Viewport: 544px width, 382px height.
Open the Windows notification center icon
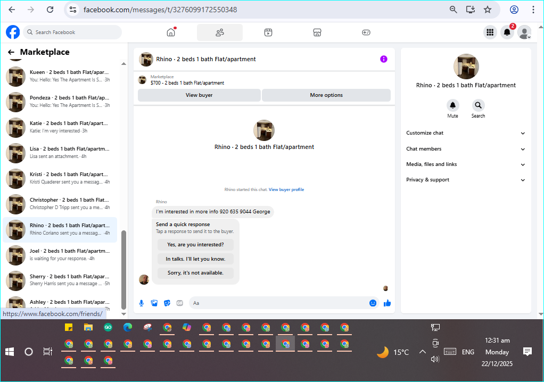click(x=527, y=352)
